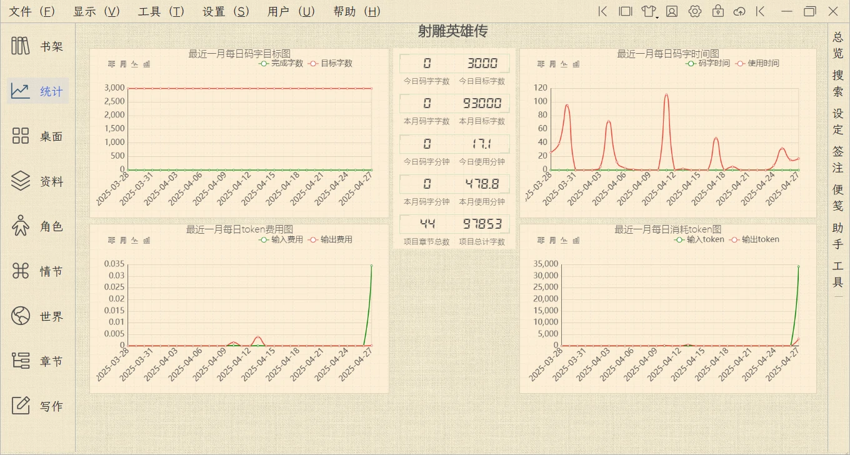
Task: Open the 角色 characters section
Action: [x=37, y=226]
